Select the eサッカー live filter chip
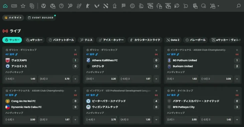244x127 pixels. tap(34, 40)
